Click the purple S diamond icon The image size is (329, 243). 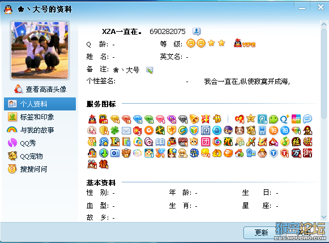(x=172, y=119)
